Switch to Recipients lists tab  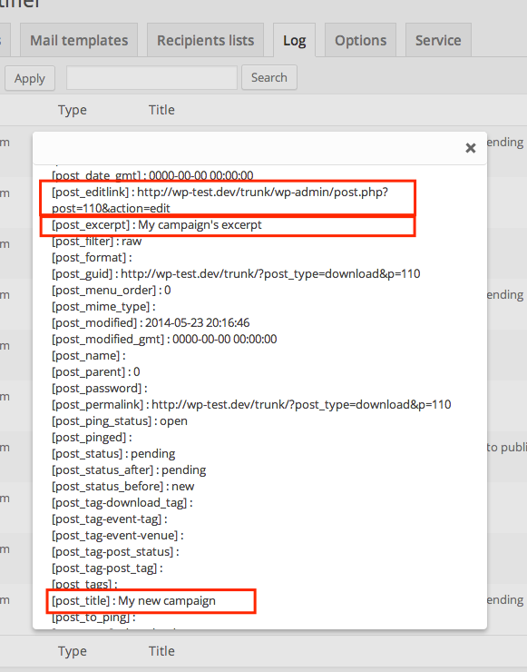pyautogui.click(x=206, y=40)
